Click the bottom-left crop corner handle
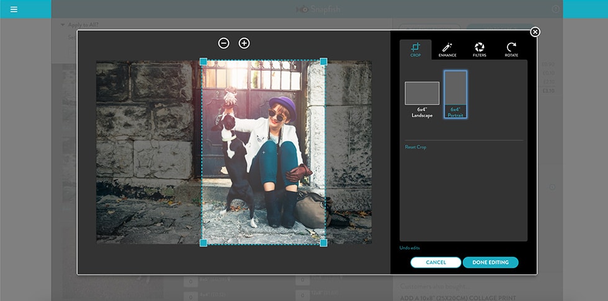The height and width of the screenshot is (301, 608). coord(203,243)
